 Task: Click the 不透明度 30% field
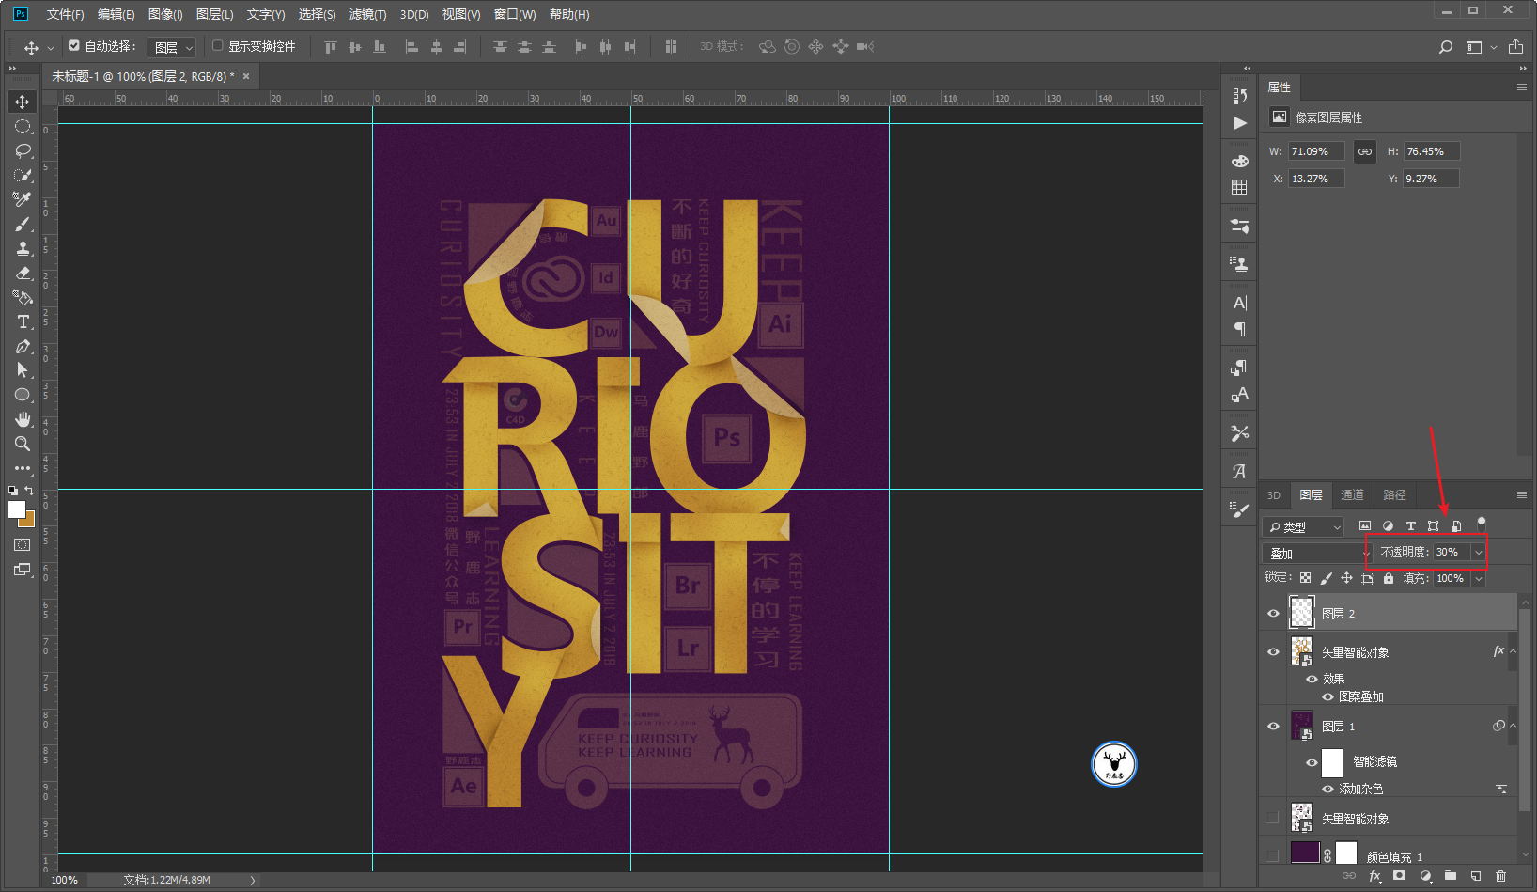tap(1452, 553)
